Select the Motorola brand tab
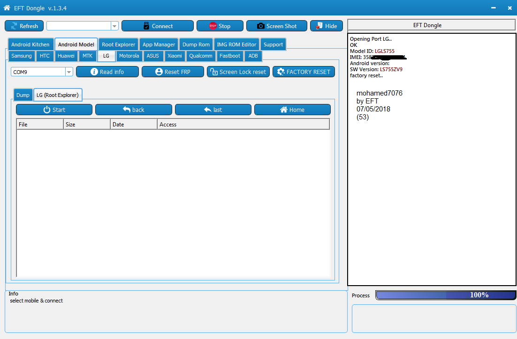This screenshot has width=517, height=339. (129, 56)
